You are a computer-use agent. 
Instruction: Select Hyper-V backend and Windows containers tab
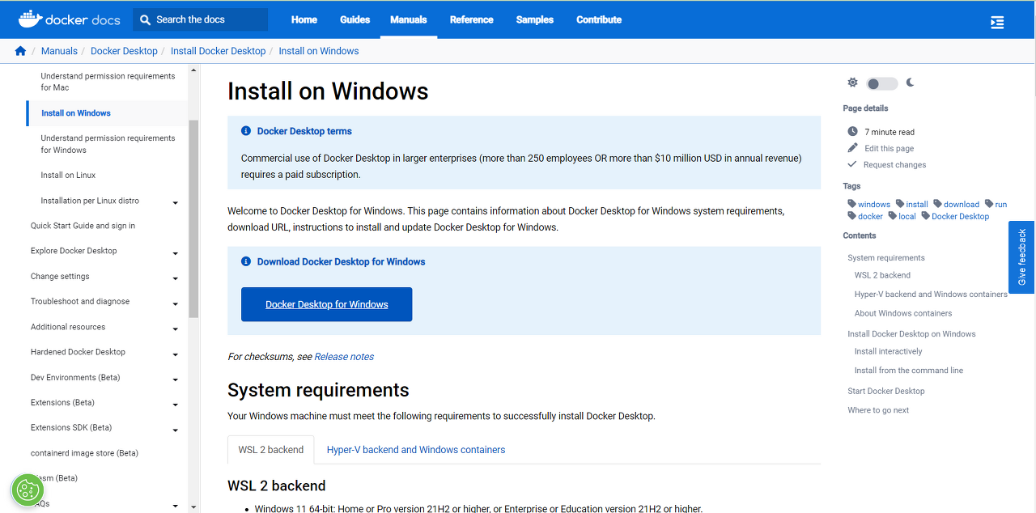tap(416, 450)
